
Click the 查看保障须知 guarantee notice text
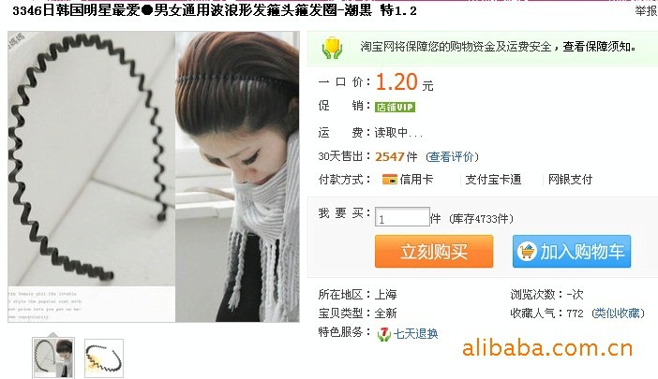click(599, 47)
